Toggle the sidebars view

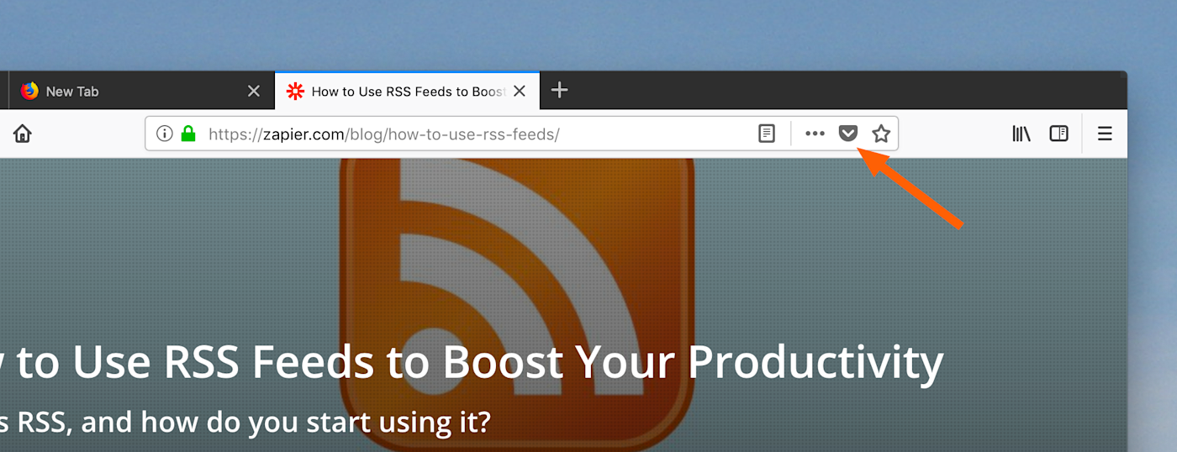[1058, 134]
